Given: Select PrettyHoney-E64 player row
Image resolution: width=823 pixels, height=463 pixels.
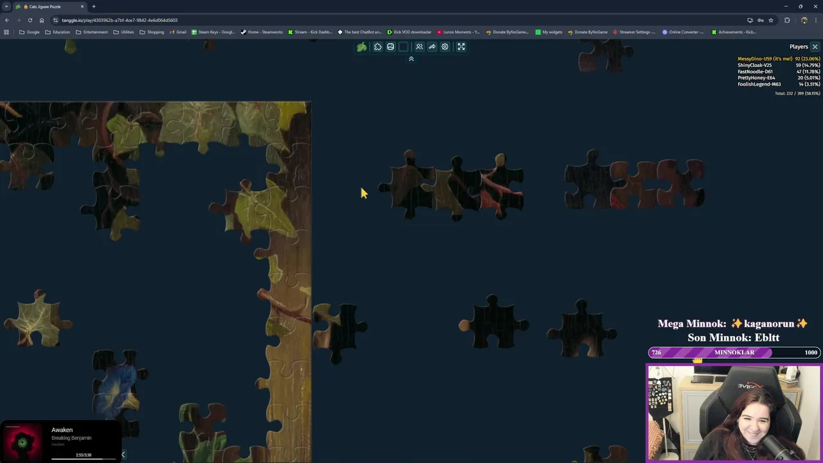Looking at the screenshot, I should (x=779, y=78).
